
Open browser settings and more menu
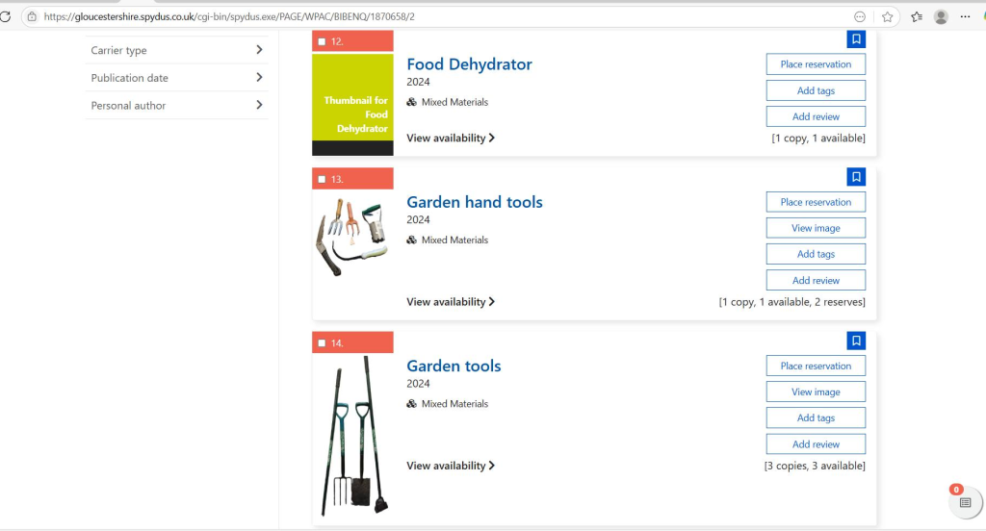pos(966,16)
